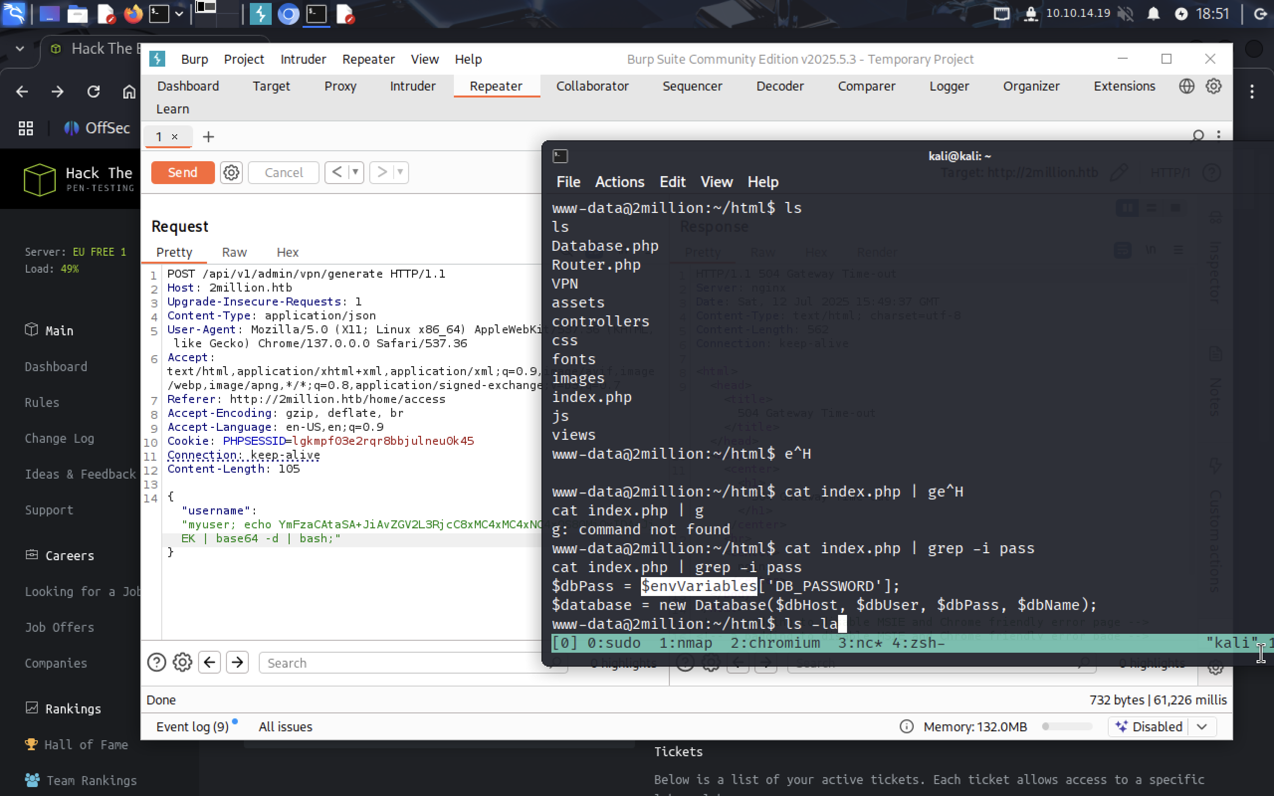Open the Kali menu dragon icon
Viewport: 1274px width, 796px height.
[14, 14]
